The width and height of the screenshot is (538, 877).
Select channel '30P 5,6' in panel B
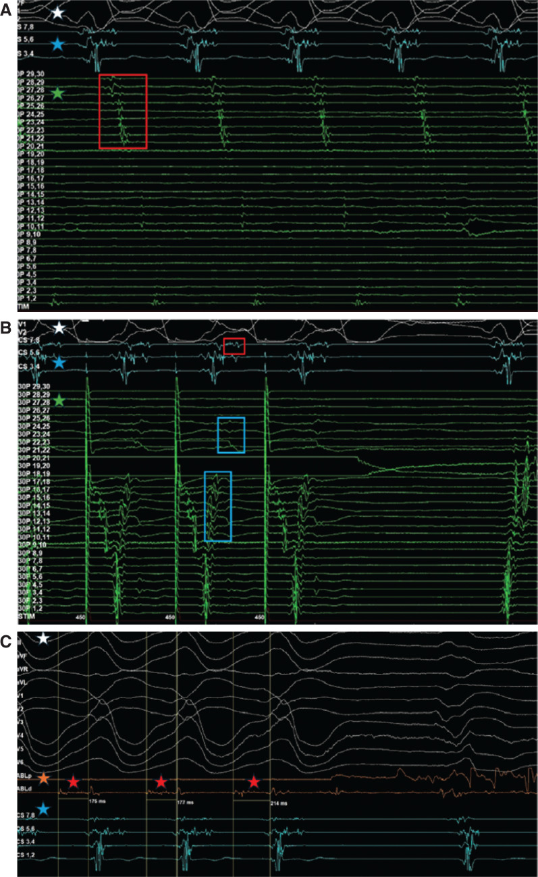click(30, 577)
